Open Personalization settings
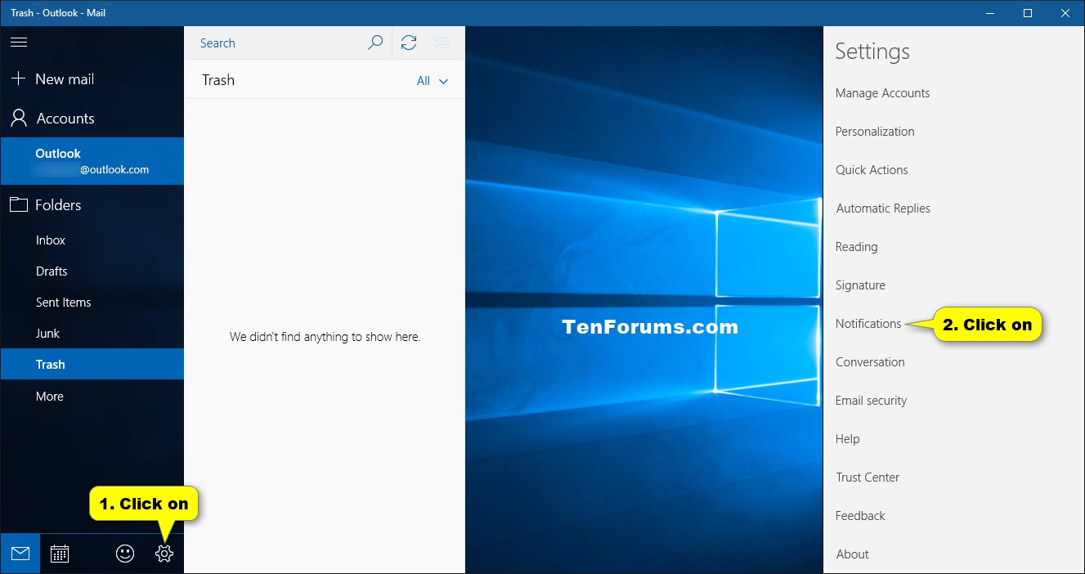Screen dimensions: 1085x574 click(875, 131)
